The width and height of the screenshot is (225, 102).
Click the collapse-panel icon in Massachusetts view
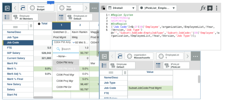[x=104, y=56]
